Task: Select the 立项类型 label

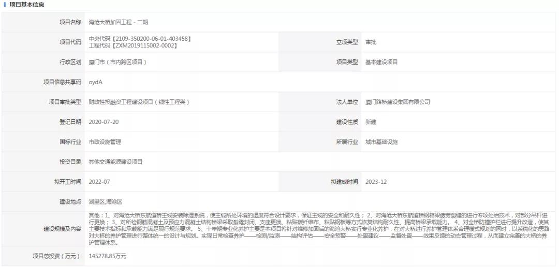Action: tap(347, 42)
